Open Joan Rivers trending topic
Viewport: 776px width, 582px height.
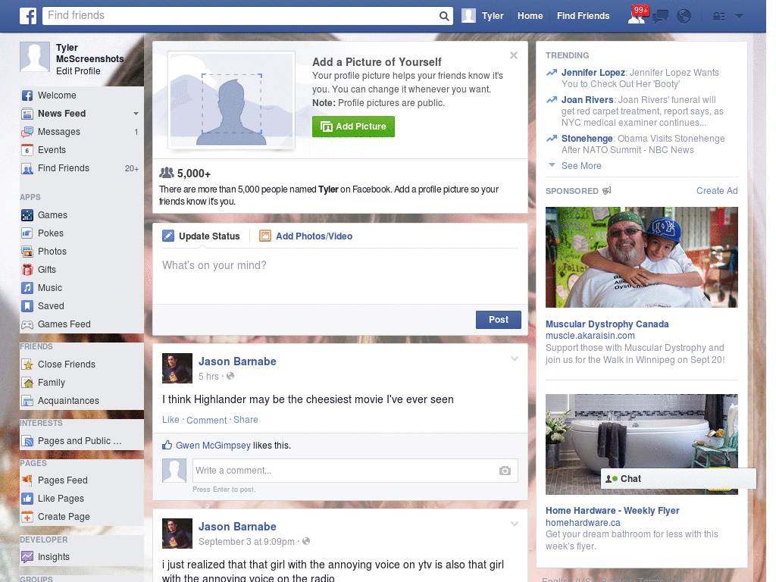[587, 100]
